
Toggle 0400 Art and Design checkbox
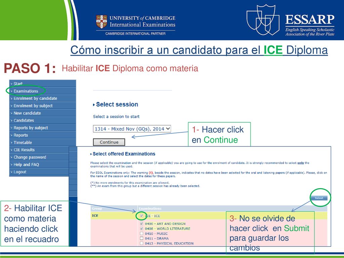(141, 223)
